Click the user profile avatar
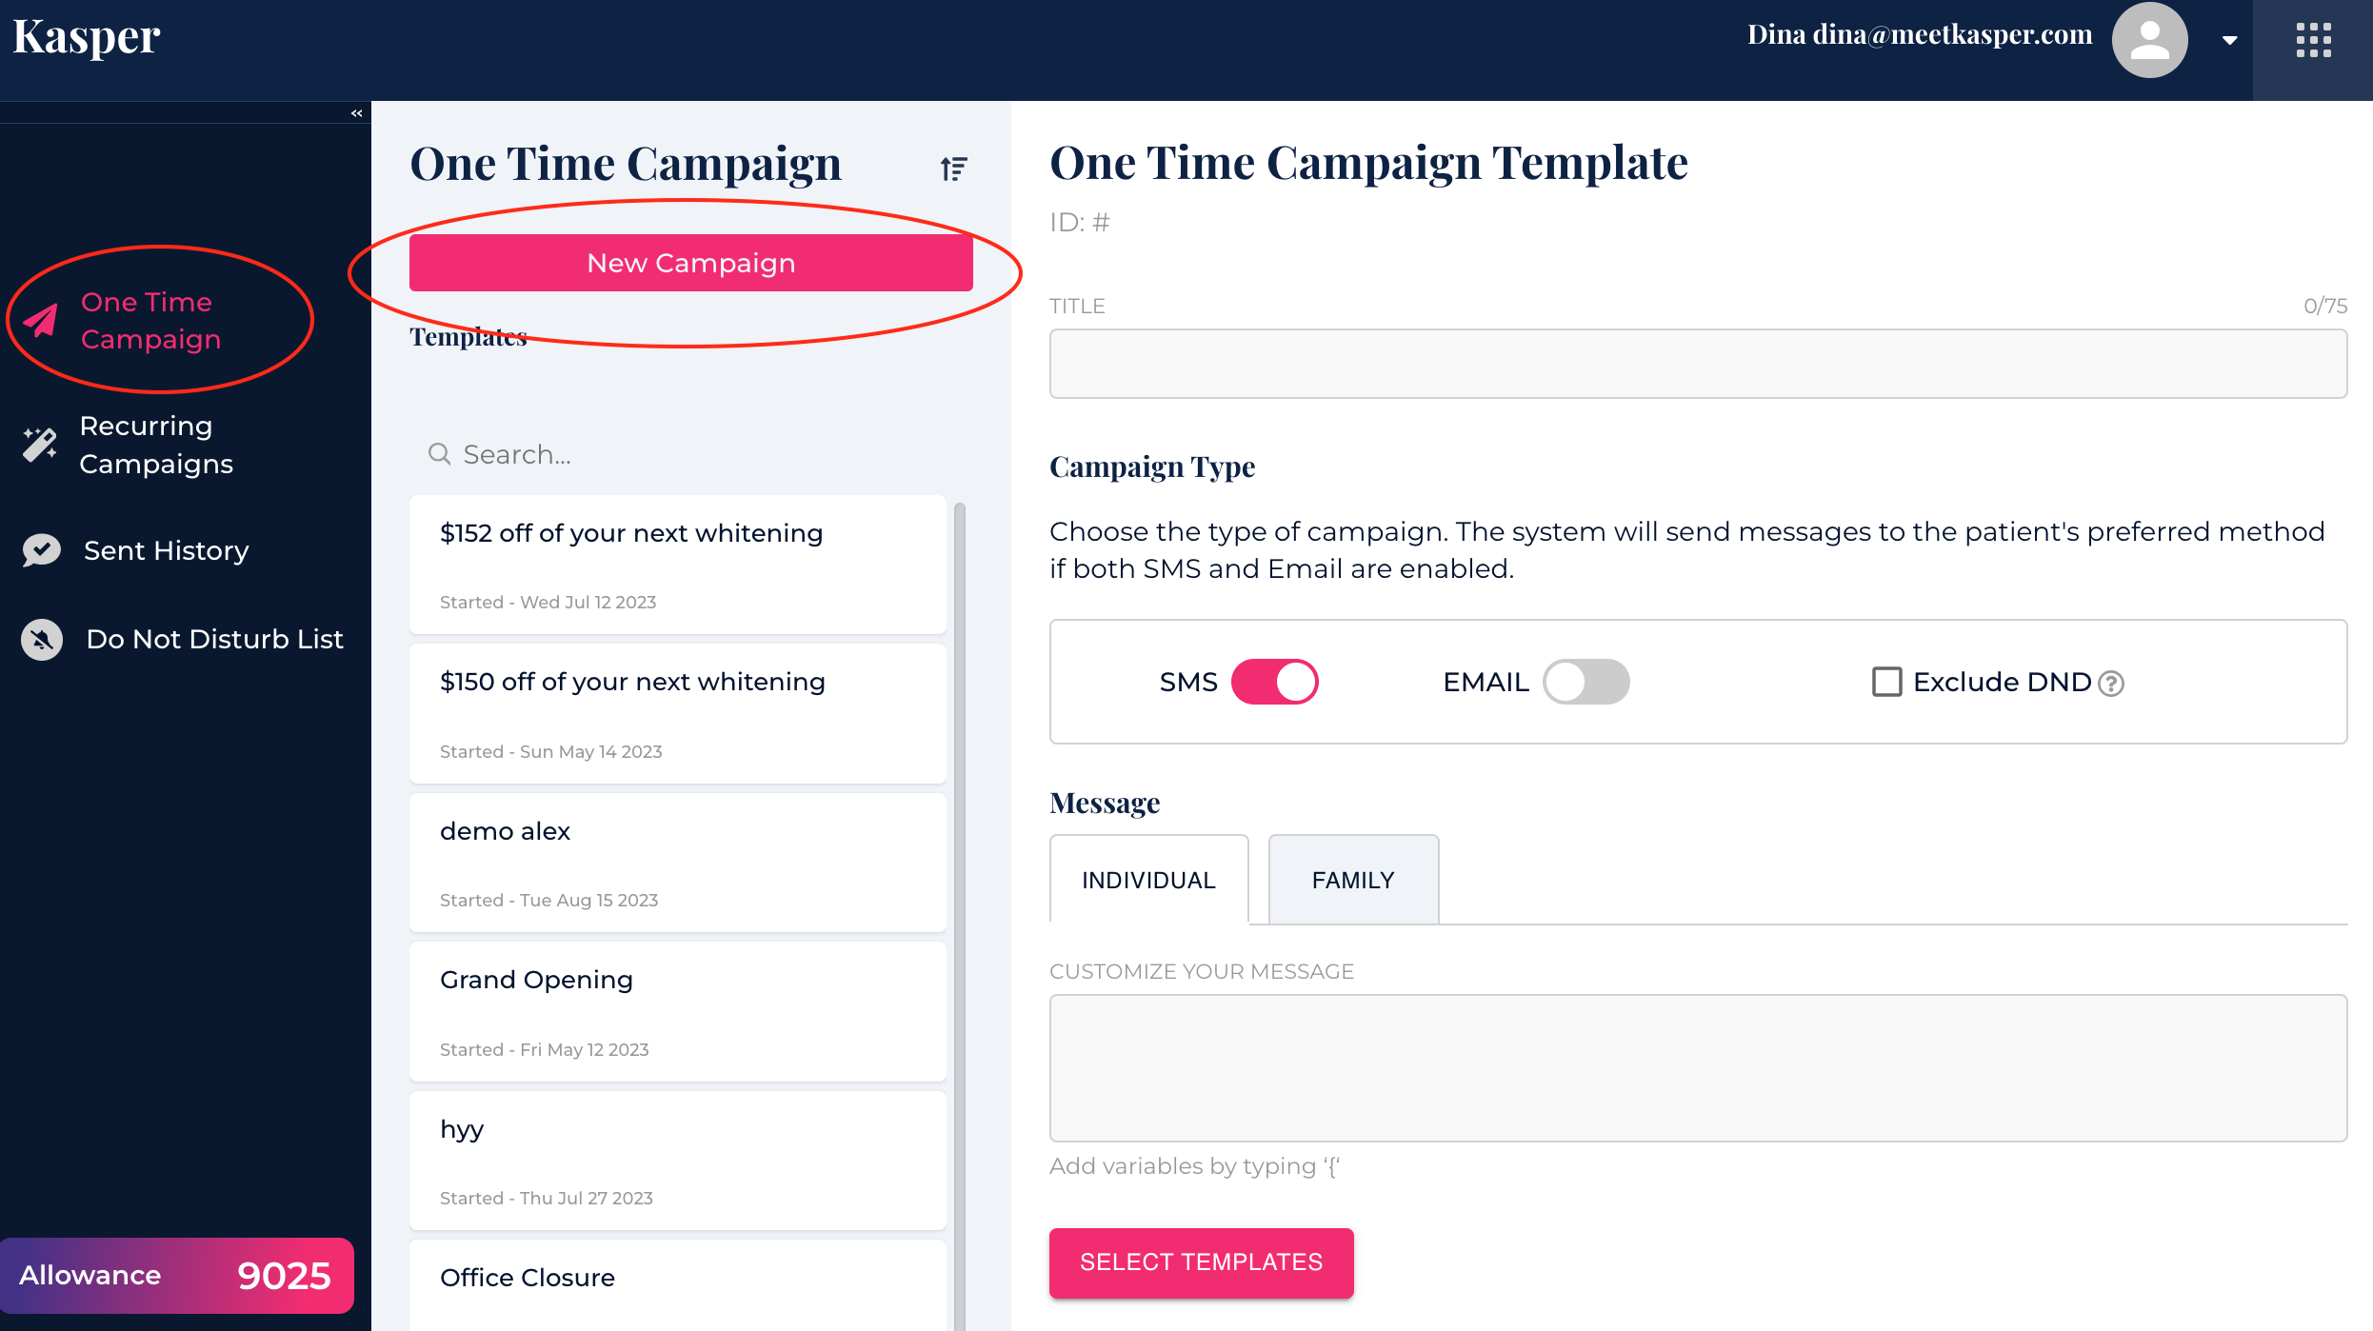The image size is (2373, 1331). [2149, 40]
